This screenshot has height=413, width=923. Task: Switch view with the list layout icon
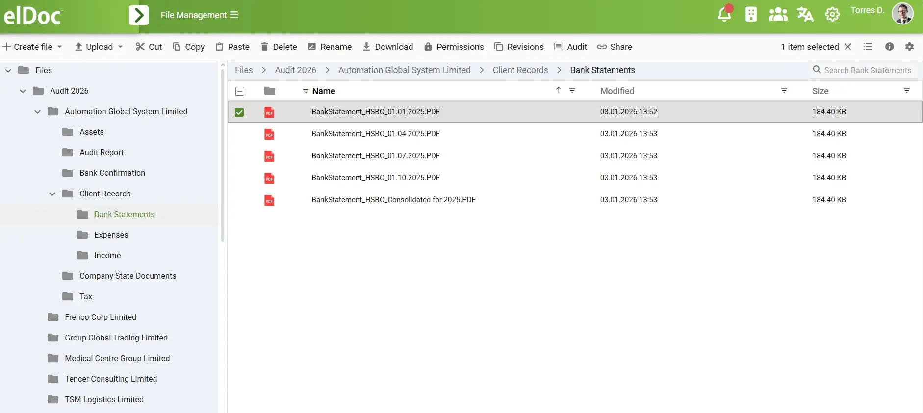pos(868,47)
